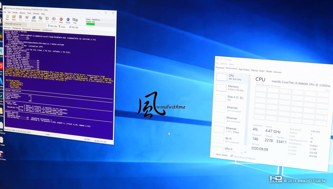Screen dimensions: 333x189
Task: Click the '707 PPS' status bar entry
Action: (87, 139)
